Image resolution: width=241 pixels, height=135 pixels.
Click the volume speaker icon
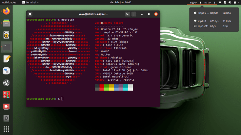point(230,2)
